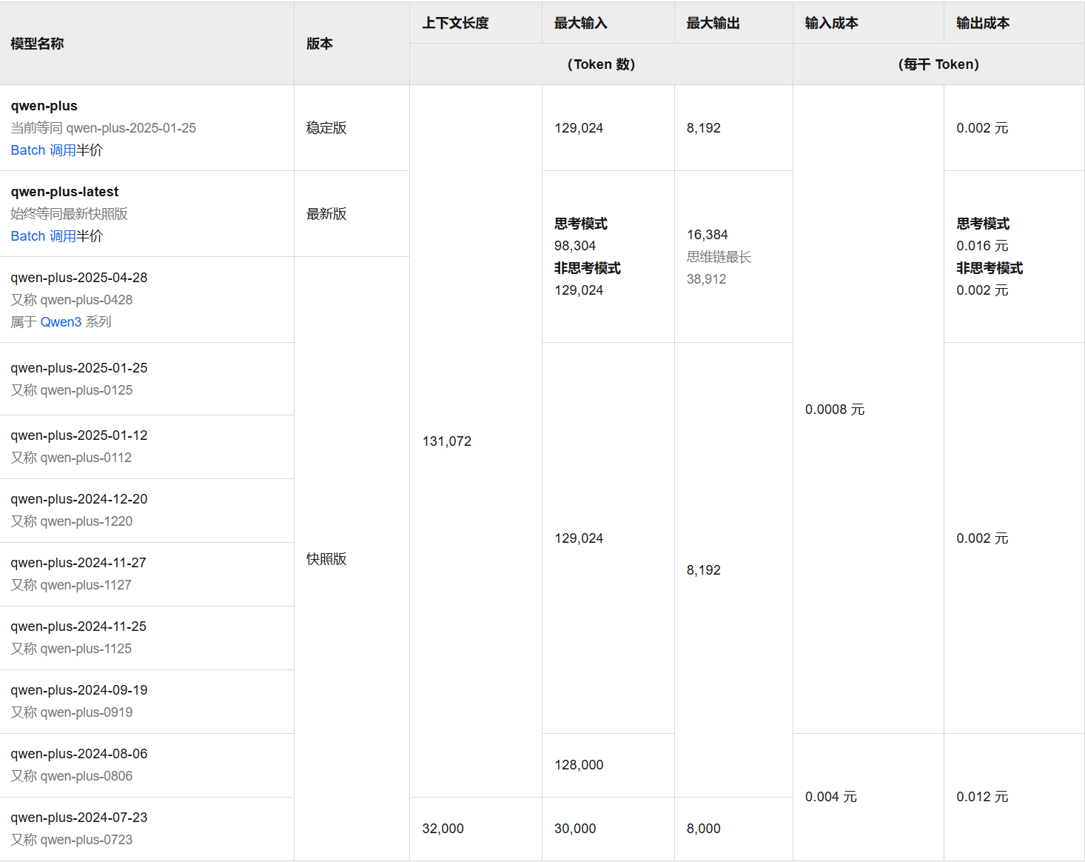Click the 8,000 max output value
1085x862 pixels.
[703, 829]
